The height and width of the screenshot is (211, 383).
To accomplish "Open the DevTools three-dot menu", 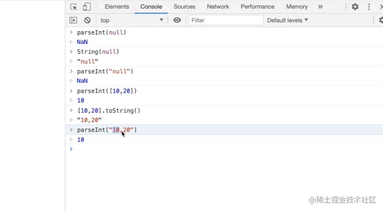I will [x=369, y=7].
